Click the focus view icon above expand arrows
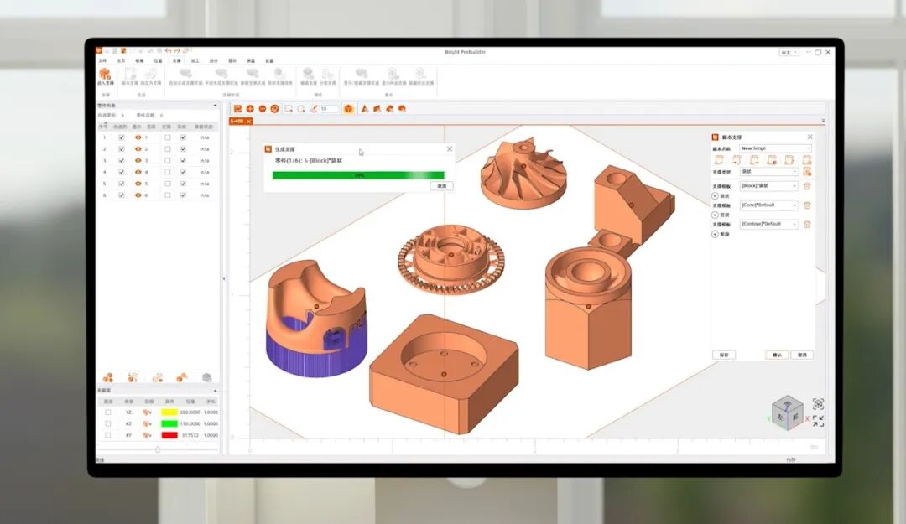The height and width of the screenshot is (524, 906). coord(818,404)
